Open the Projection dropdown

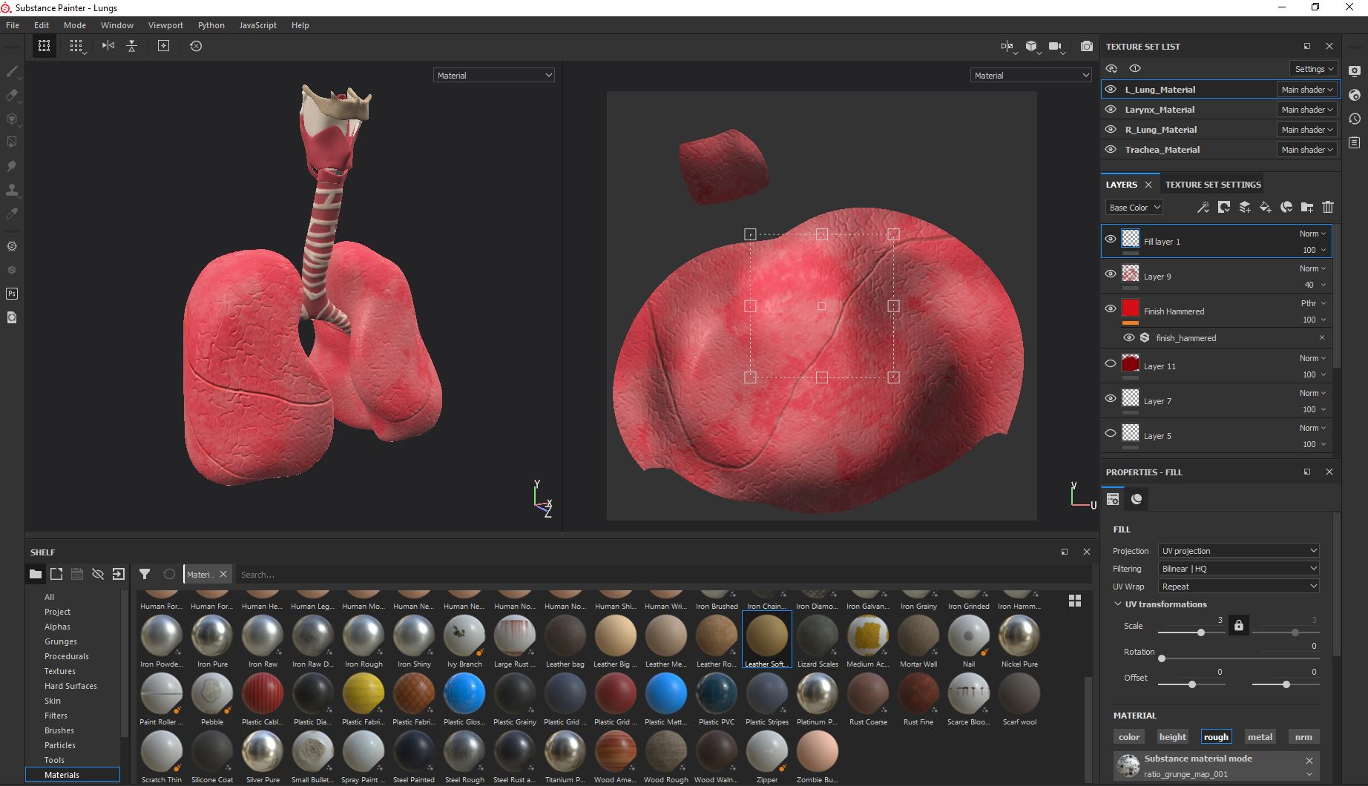pyautogui.click(x=1238, y=551)
